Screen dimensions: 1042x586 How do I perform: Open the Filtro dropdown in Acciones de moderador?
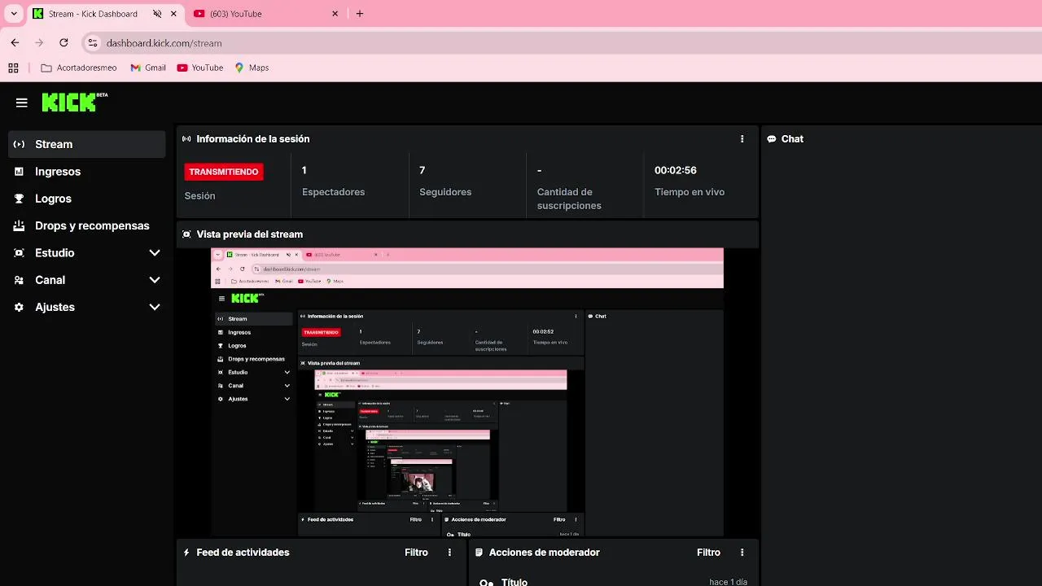tap(708, 553)
